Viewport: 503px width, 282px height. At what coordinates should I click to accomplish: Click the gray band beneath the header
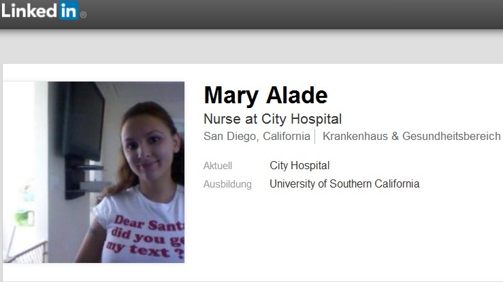[x=252, y=47]
